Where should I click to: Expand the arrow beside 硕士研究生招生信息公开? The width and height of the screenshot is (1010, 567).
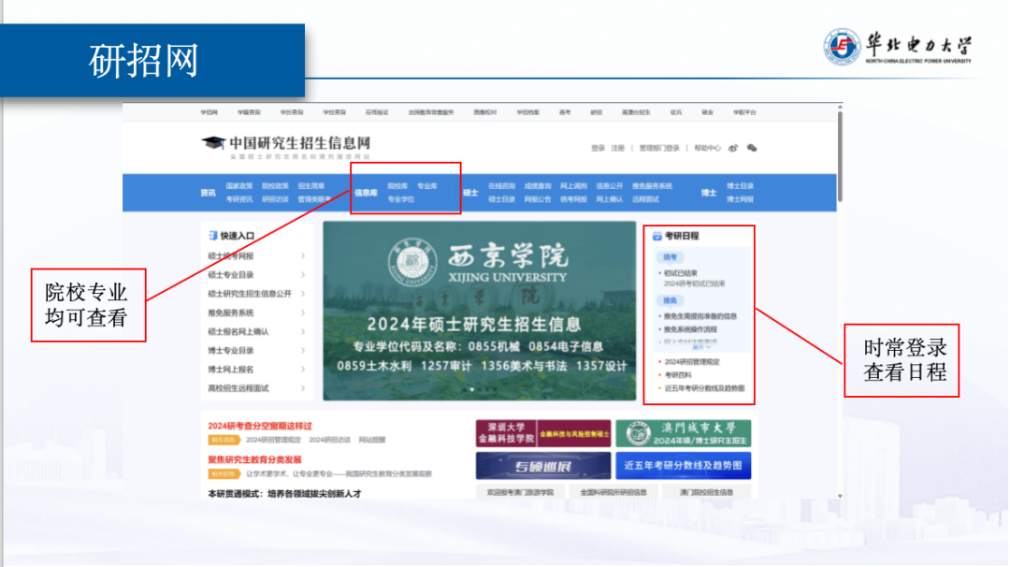(x=303, y=294)
